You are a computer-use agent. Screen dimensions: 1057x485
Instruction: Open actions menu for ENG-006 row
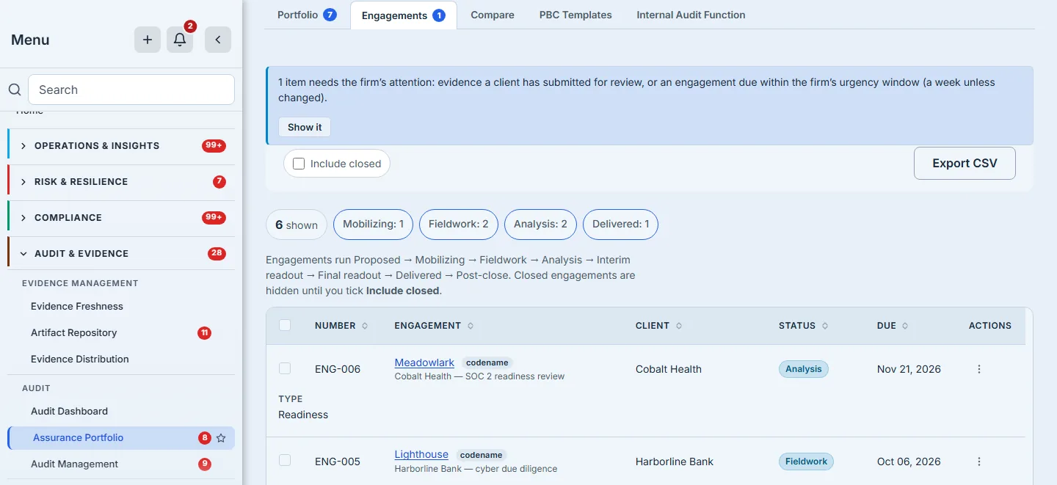[x=979, y=369]
